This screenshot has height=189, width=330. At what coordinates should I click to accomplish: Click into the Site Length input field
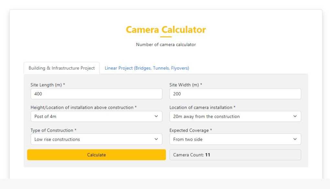pyautogui.click(x=96, y=94)
